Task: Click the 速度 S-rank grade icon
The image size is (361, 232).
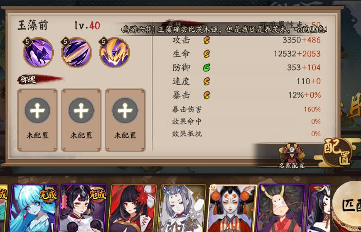Action: coord(207,81)
